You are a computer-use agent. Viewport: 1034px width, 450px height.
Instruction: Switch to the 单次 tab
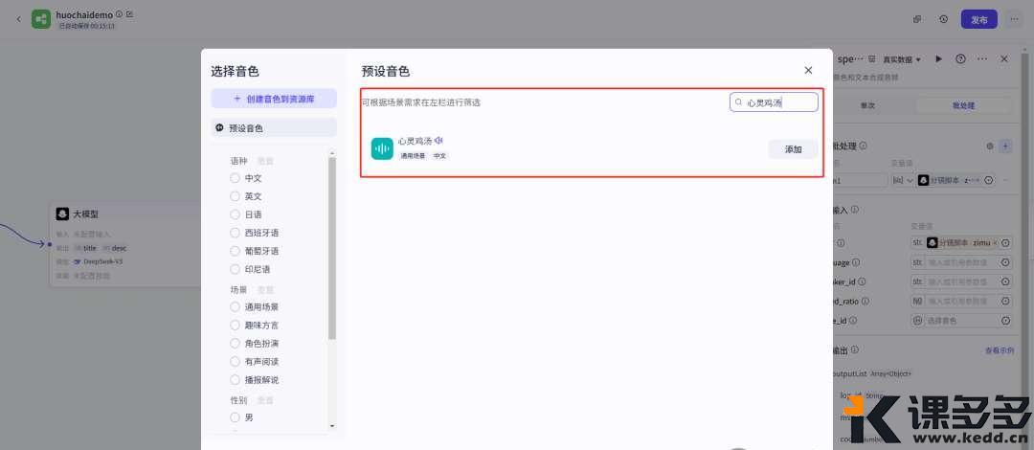click(x=868, y=105)
